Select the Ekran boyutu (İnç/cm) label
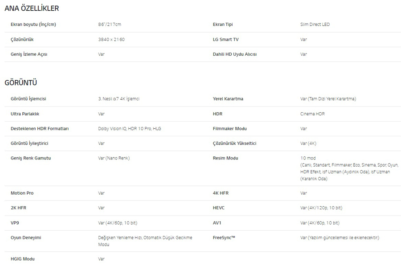401x265 pixels. [x=33, y=24]
